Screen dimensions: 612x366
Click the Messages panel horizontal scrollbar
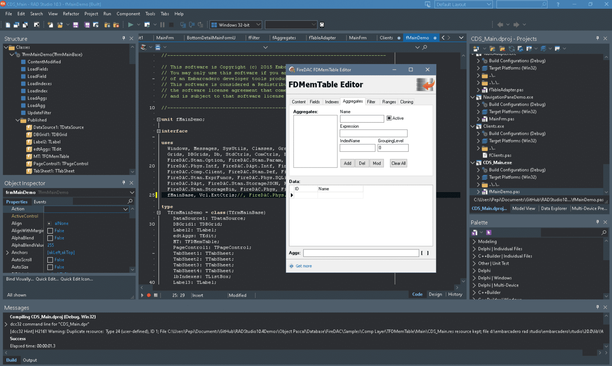click(303, 353)
